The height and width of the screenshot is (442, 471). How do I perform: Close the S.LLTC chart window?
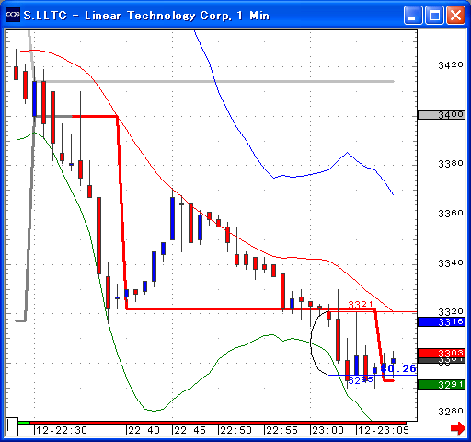[455, 15]
